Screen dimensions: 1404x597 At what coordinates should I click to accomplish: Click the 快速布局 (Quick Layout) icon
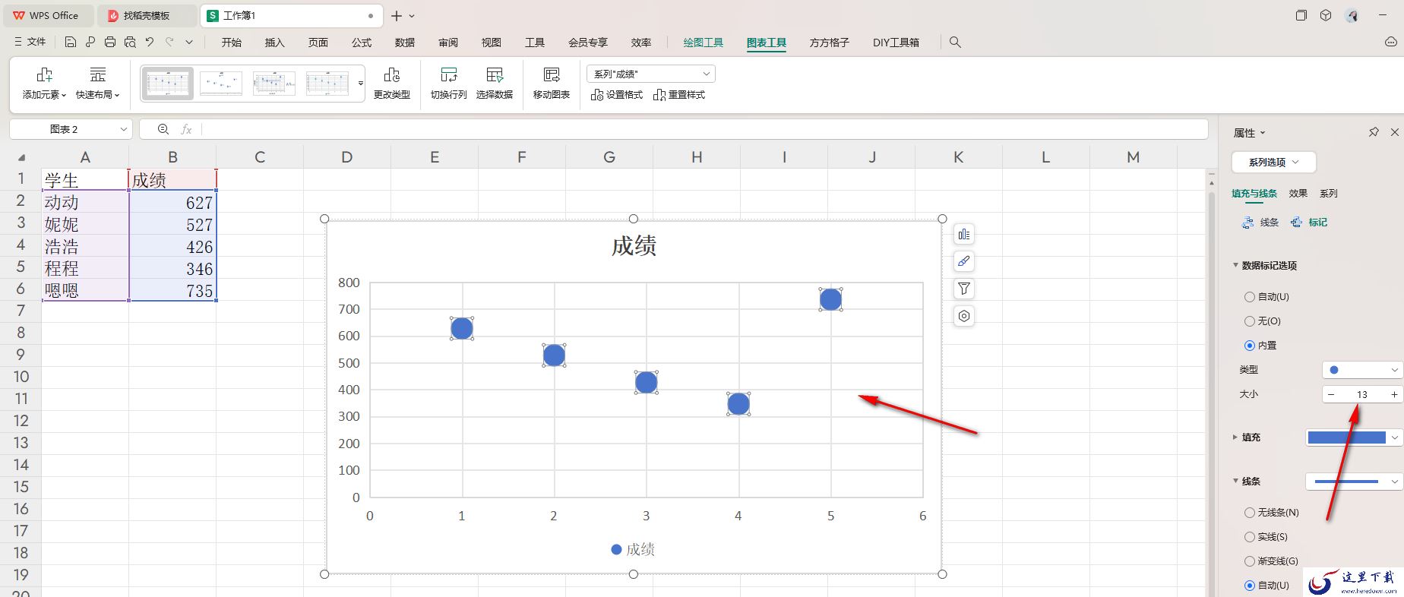coord(98,74)
